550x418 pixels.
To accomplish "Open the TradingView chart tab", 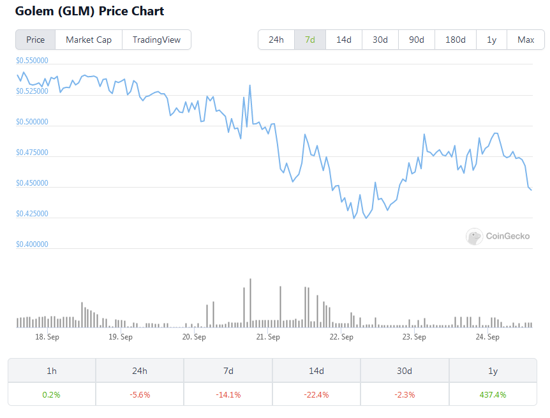I will [156, 40].
